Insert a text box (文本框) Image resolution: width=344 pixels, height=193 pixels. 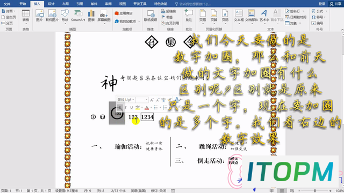(239, 16)
